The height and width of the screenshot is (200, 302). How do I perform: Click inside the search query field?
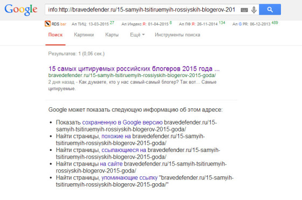click(141, 10)
